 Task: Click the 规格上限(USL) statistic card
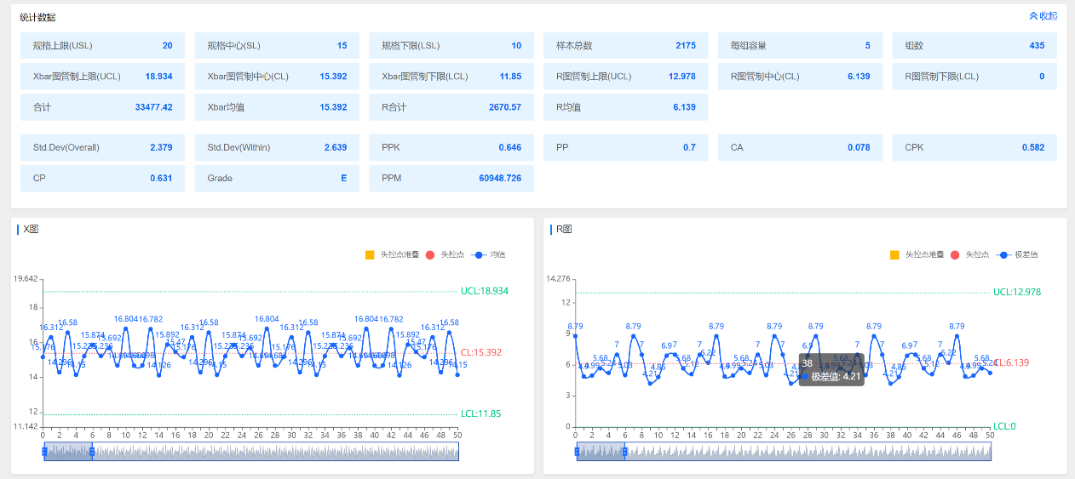[102, 46]
